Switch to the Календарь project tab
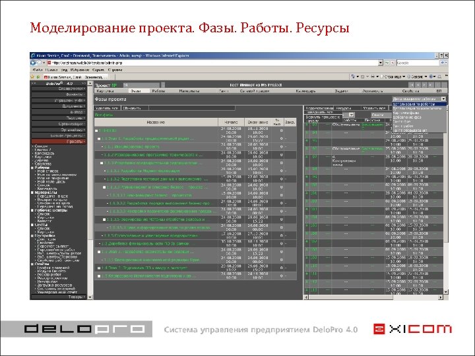 click(305, 91)
